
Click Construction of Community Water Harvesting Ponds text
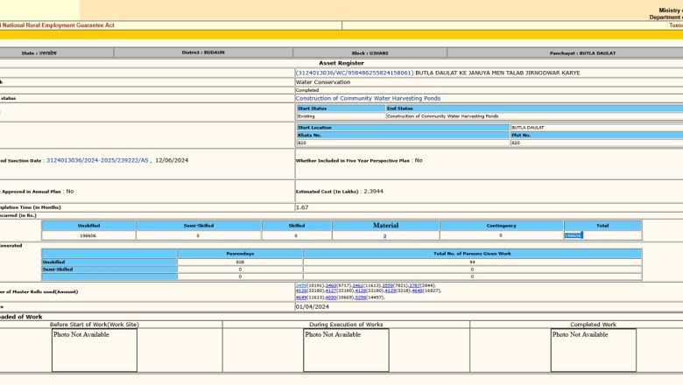tap(368, 98)
